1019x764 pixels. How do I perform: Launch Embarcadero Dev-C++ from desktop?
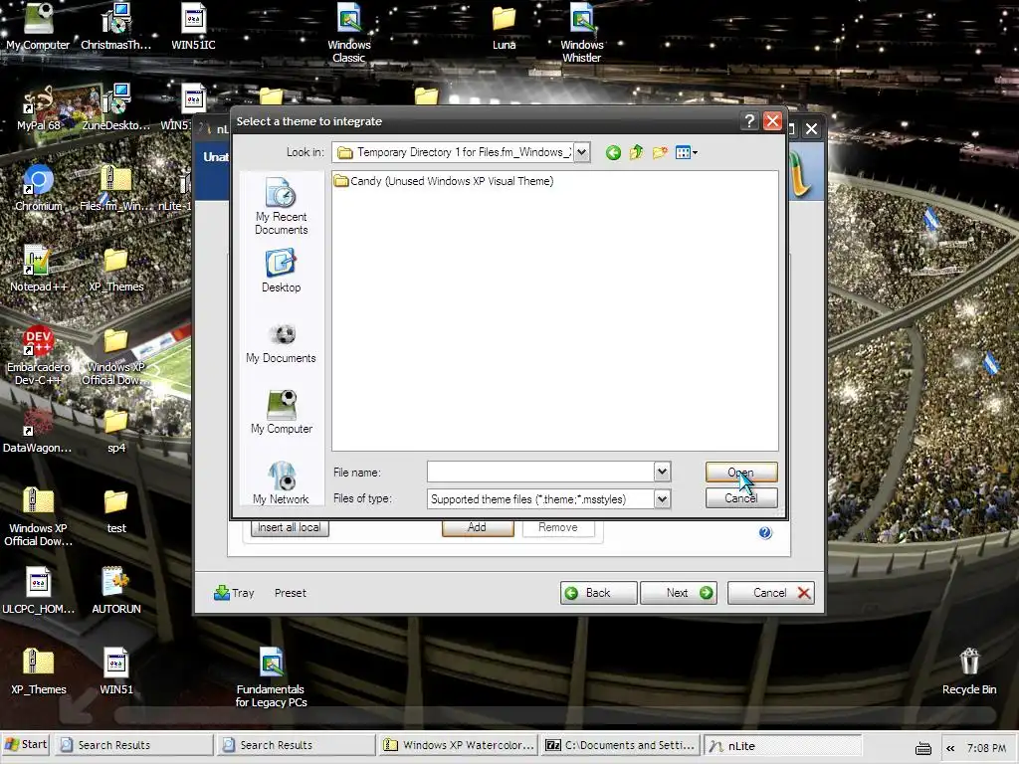click(38, 355)
